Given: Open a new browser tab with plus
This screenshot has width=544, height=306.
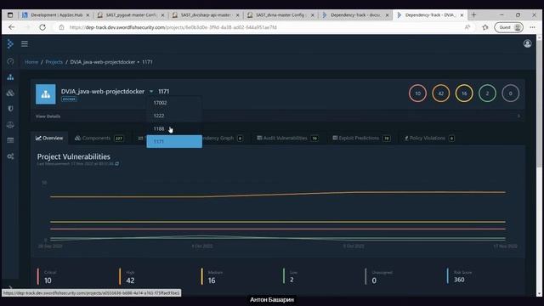Looking at the screenshot, I should coord(473,15).
